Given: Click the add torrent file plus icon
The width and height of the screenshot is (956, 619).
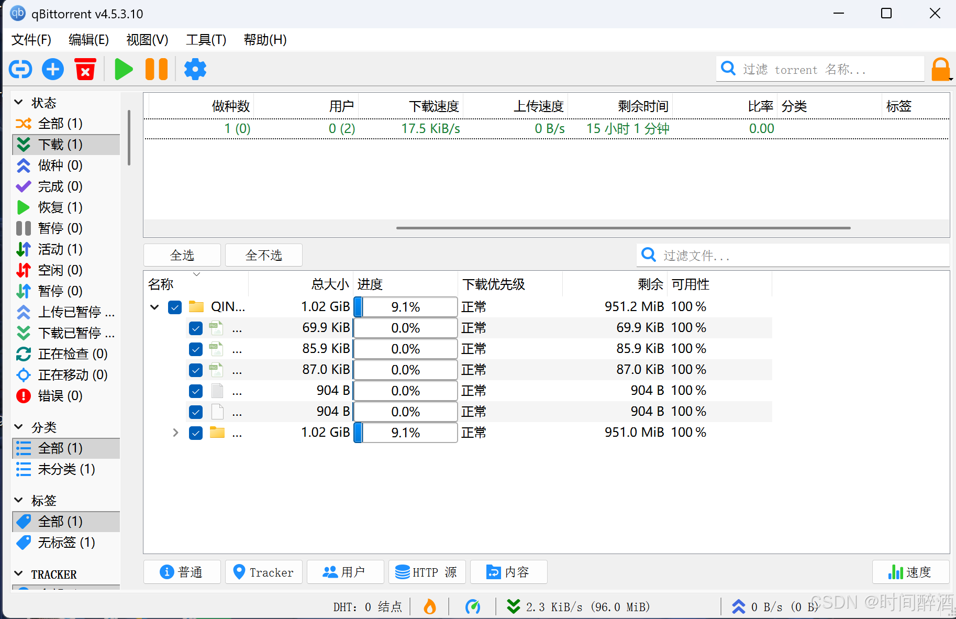Looking at the screenshot, I should pos(53,69).
